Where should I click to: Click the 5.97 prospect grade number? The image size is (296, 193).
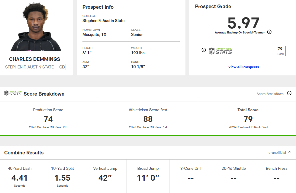point(243,23)
